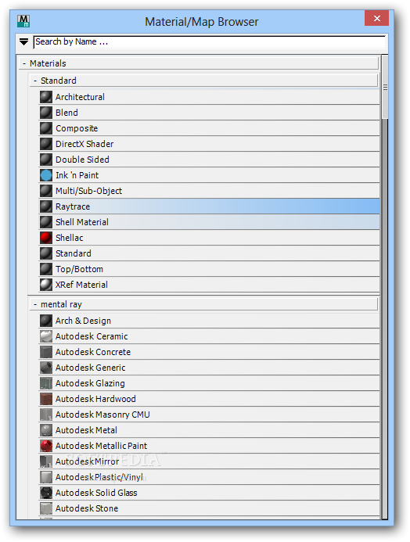Select the Autodesk Glazing label
The image size is (410, 542).
[90, 384]
